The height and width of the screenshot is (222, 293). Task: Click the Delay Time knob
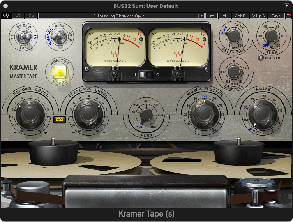[x=233, y=35]
